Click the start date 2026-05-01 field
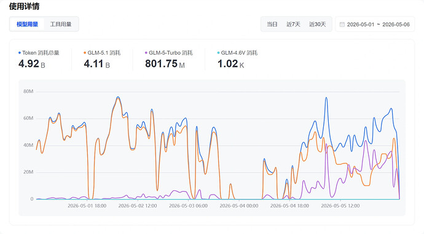Viewport: 424px width, 234px height. [x=361, y=25]
